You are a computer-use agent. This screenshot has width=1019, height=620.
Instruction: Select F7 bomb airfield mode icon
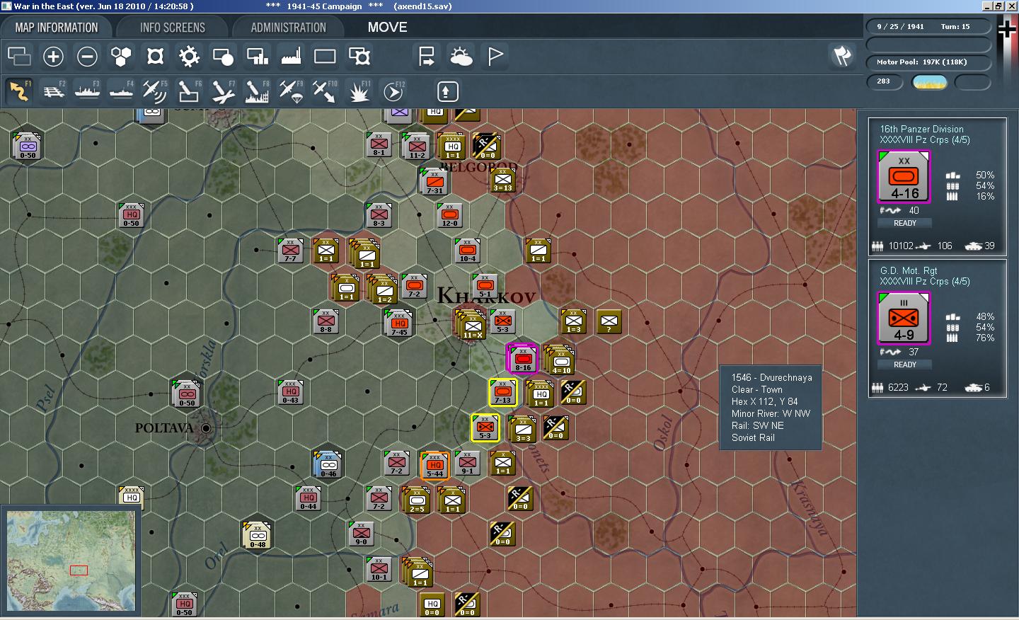pos(223,91)
